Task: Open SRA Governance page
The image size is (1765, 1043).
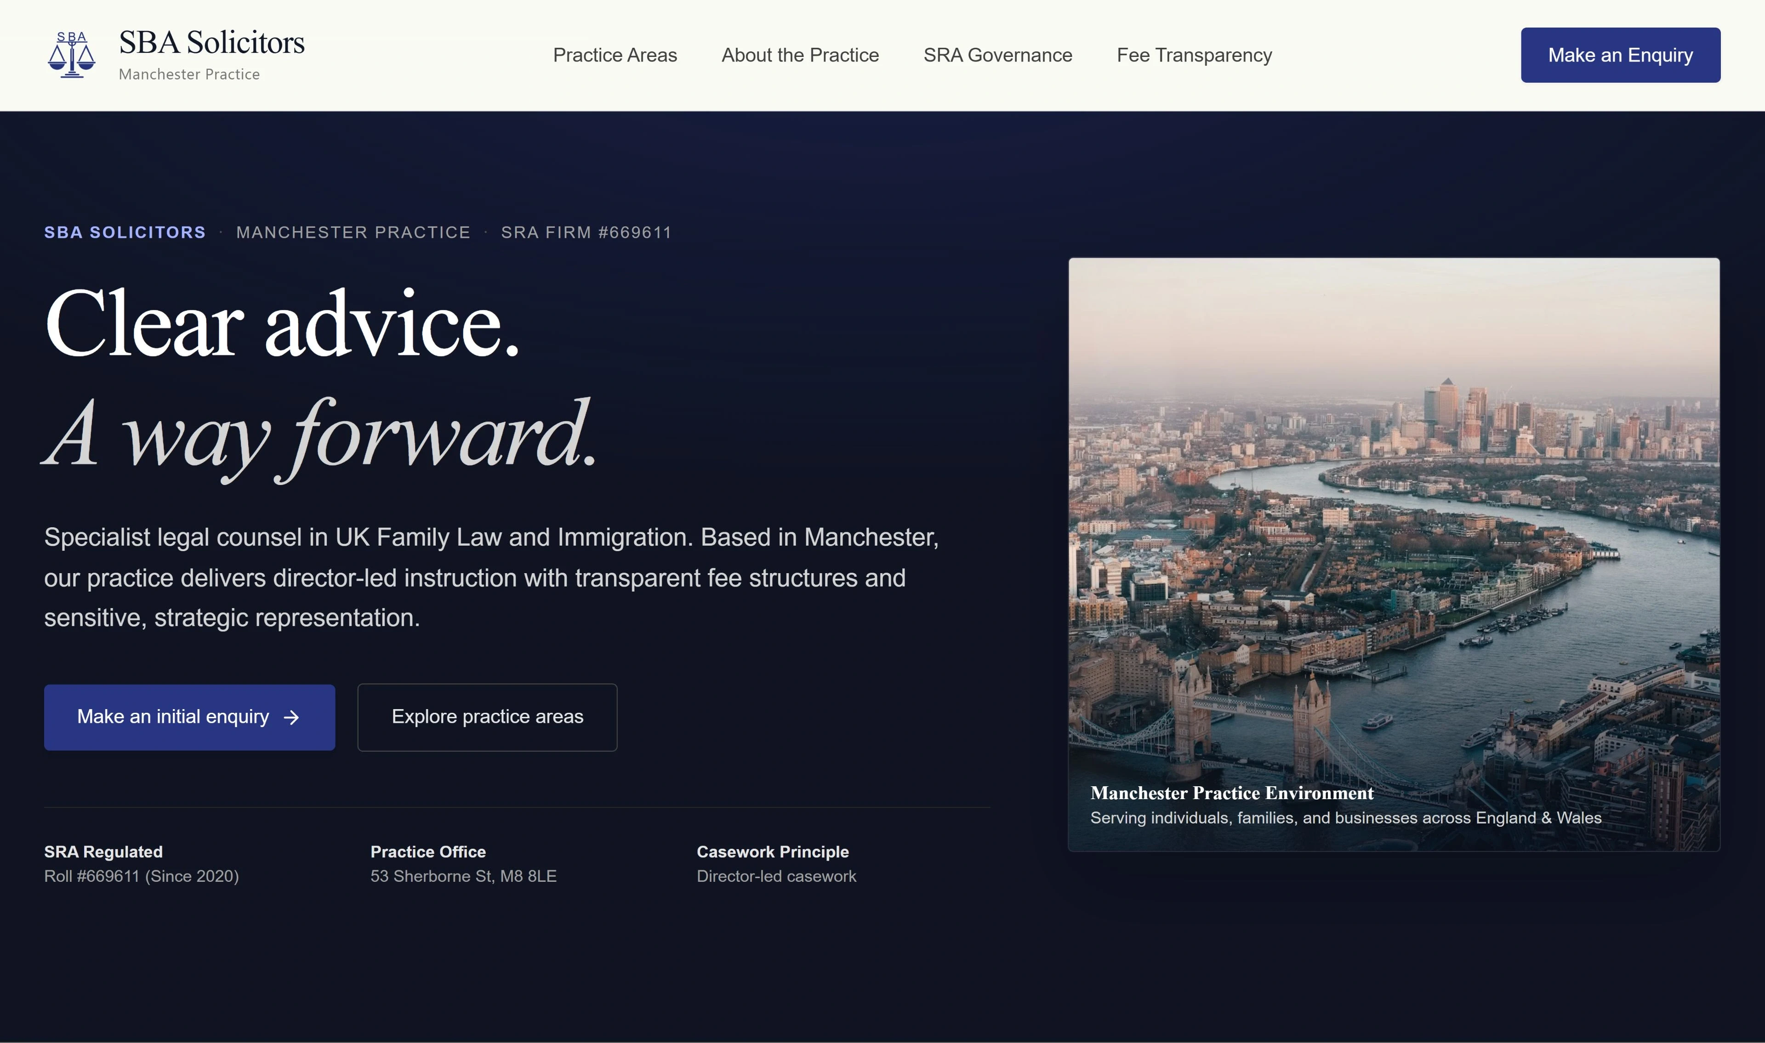Action: tap(997, 55)
